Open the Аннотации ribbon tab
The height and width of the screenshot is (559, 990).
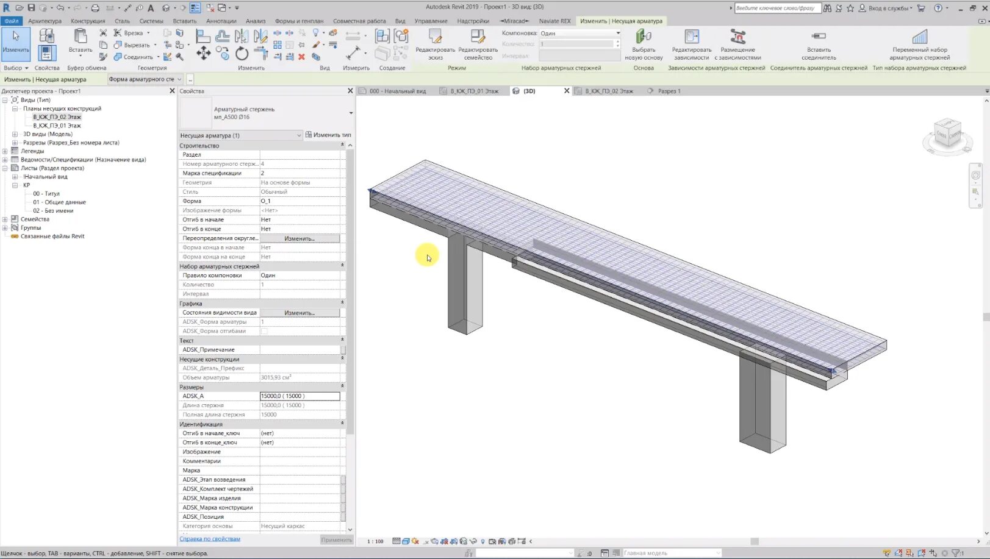[221, 21]
